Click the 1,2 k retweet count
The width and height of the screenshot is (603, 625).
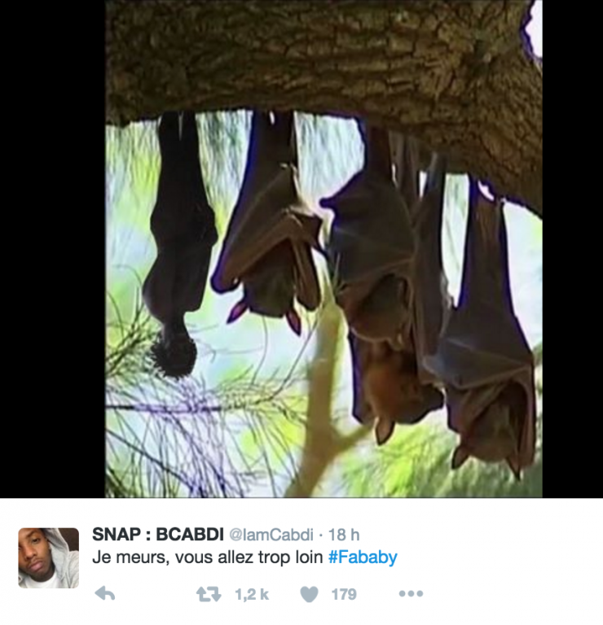(252, 595)
